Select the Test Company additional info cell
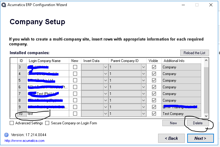Screen dimensions: 220x147 click(x=181, y=114)
